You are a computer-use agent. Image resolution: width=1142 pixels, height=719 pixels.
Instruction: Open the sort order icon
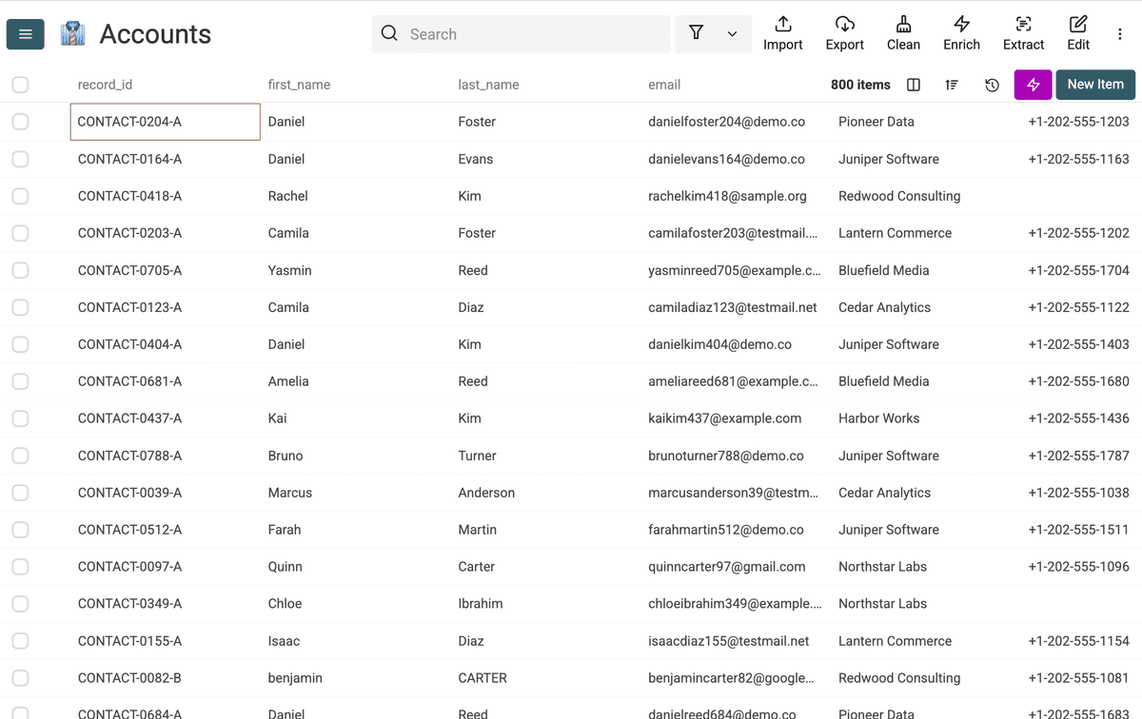[952, 85]
